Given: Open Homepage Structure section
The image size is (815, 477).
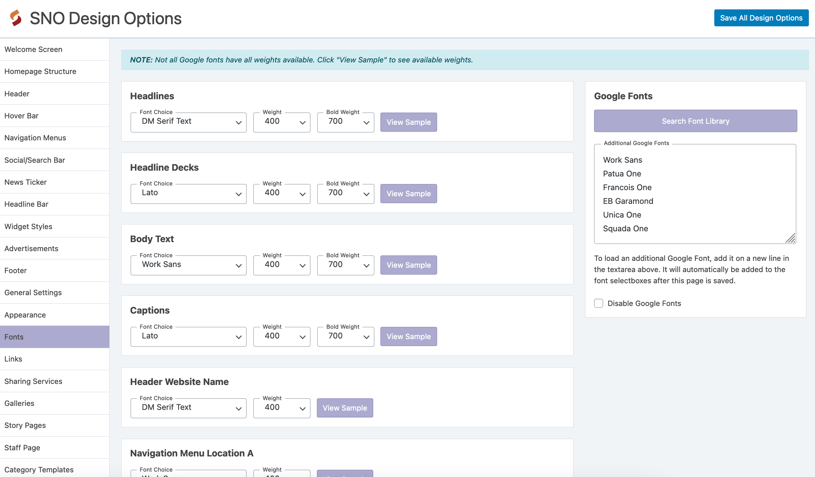Looking at the screenshot, I should (55, 71).
